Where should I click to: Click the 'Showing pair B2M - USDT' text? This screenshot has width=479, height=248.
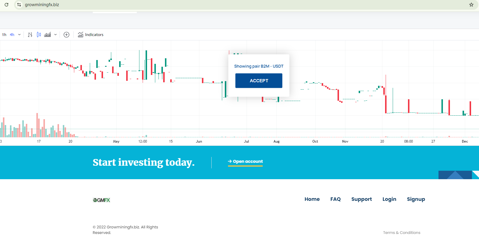click(259, 66)
